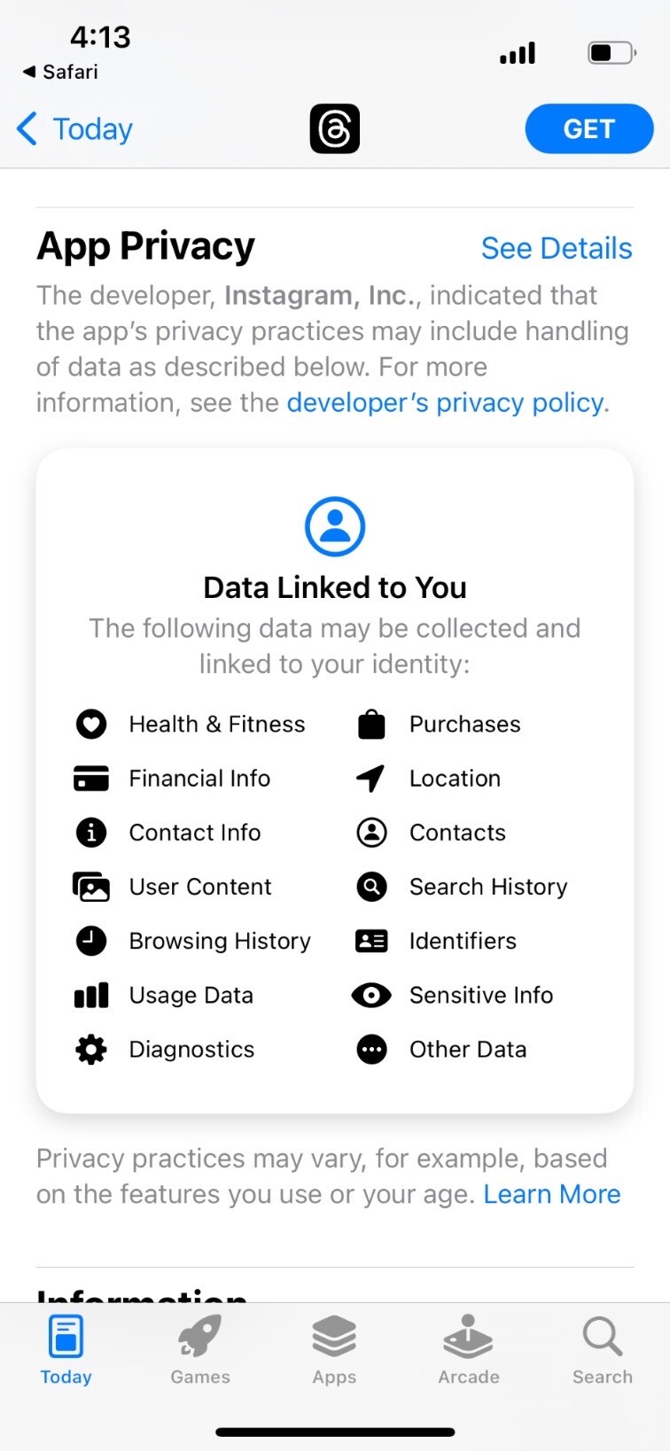Tap Learn More about privacy practices
Screen dimensions: 670x1451
click(x=551, y=1195)
